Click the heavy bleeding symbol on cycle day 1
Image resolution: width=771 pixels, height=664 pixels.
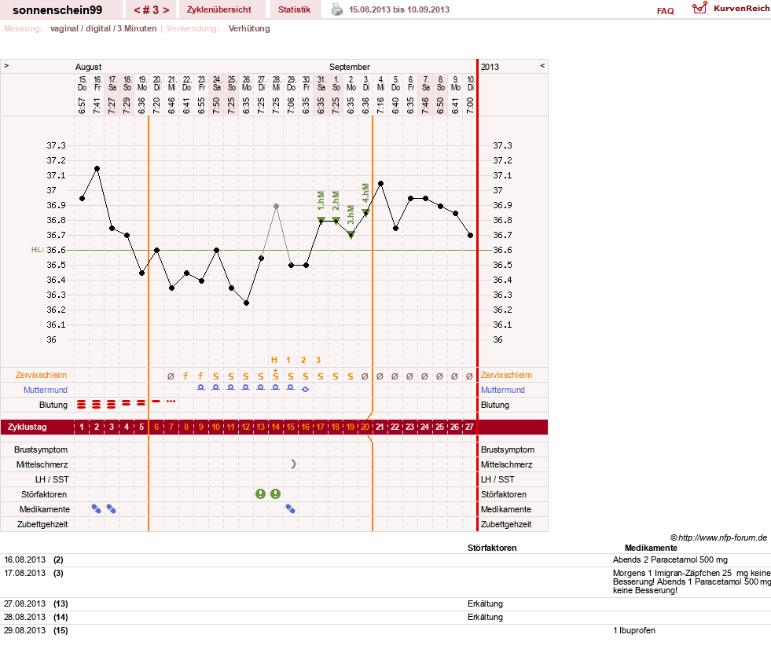point(82,405)
